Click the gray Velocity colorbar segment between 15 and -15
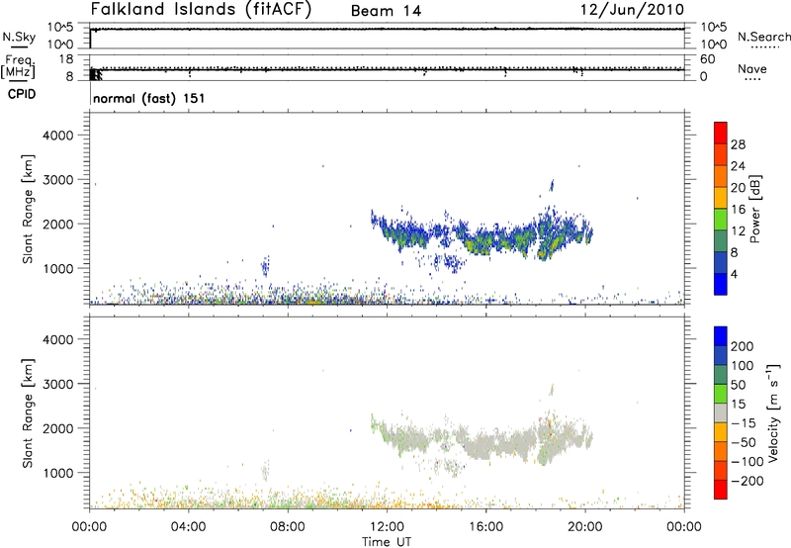 (x=721, y=412)
